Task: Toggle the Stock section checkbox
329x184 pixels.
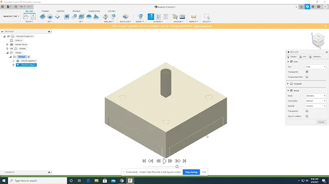Action: 291,91
